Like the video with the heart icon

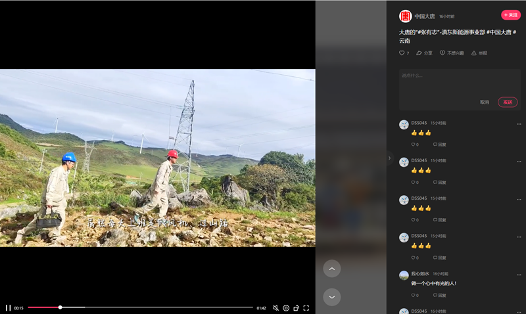tap(402, 53)
